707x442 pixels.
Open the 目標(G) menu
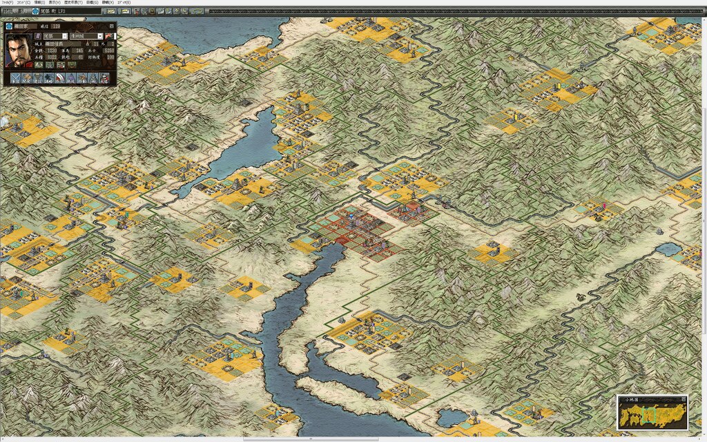point(93,2)
